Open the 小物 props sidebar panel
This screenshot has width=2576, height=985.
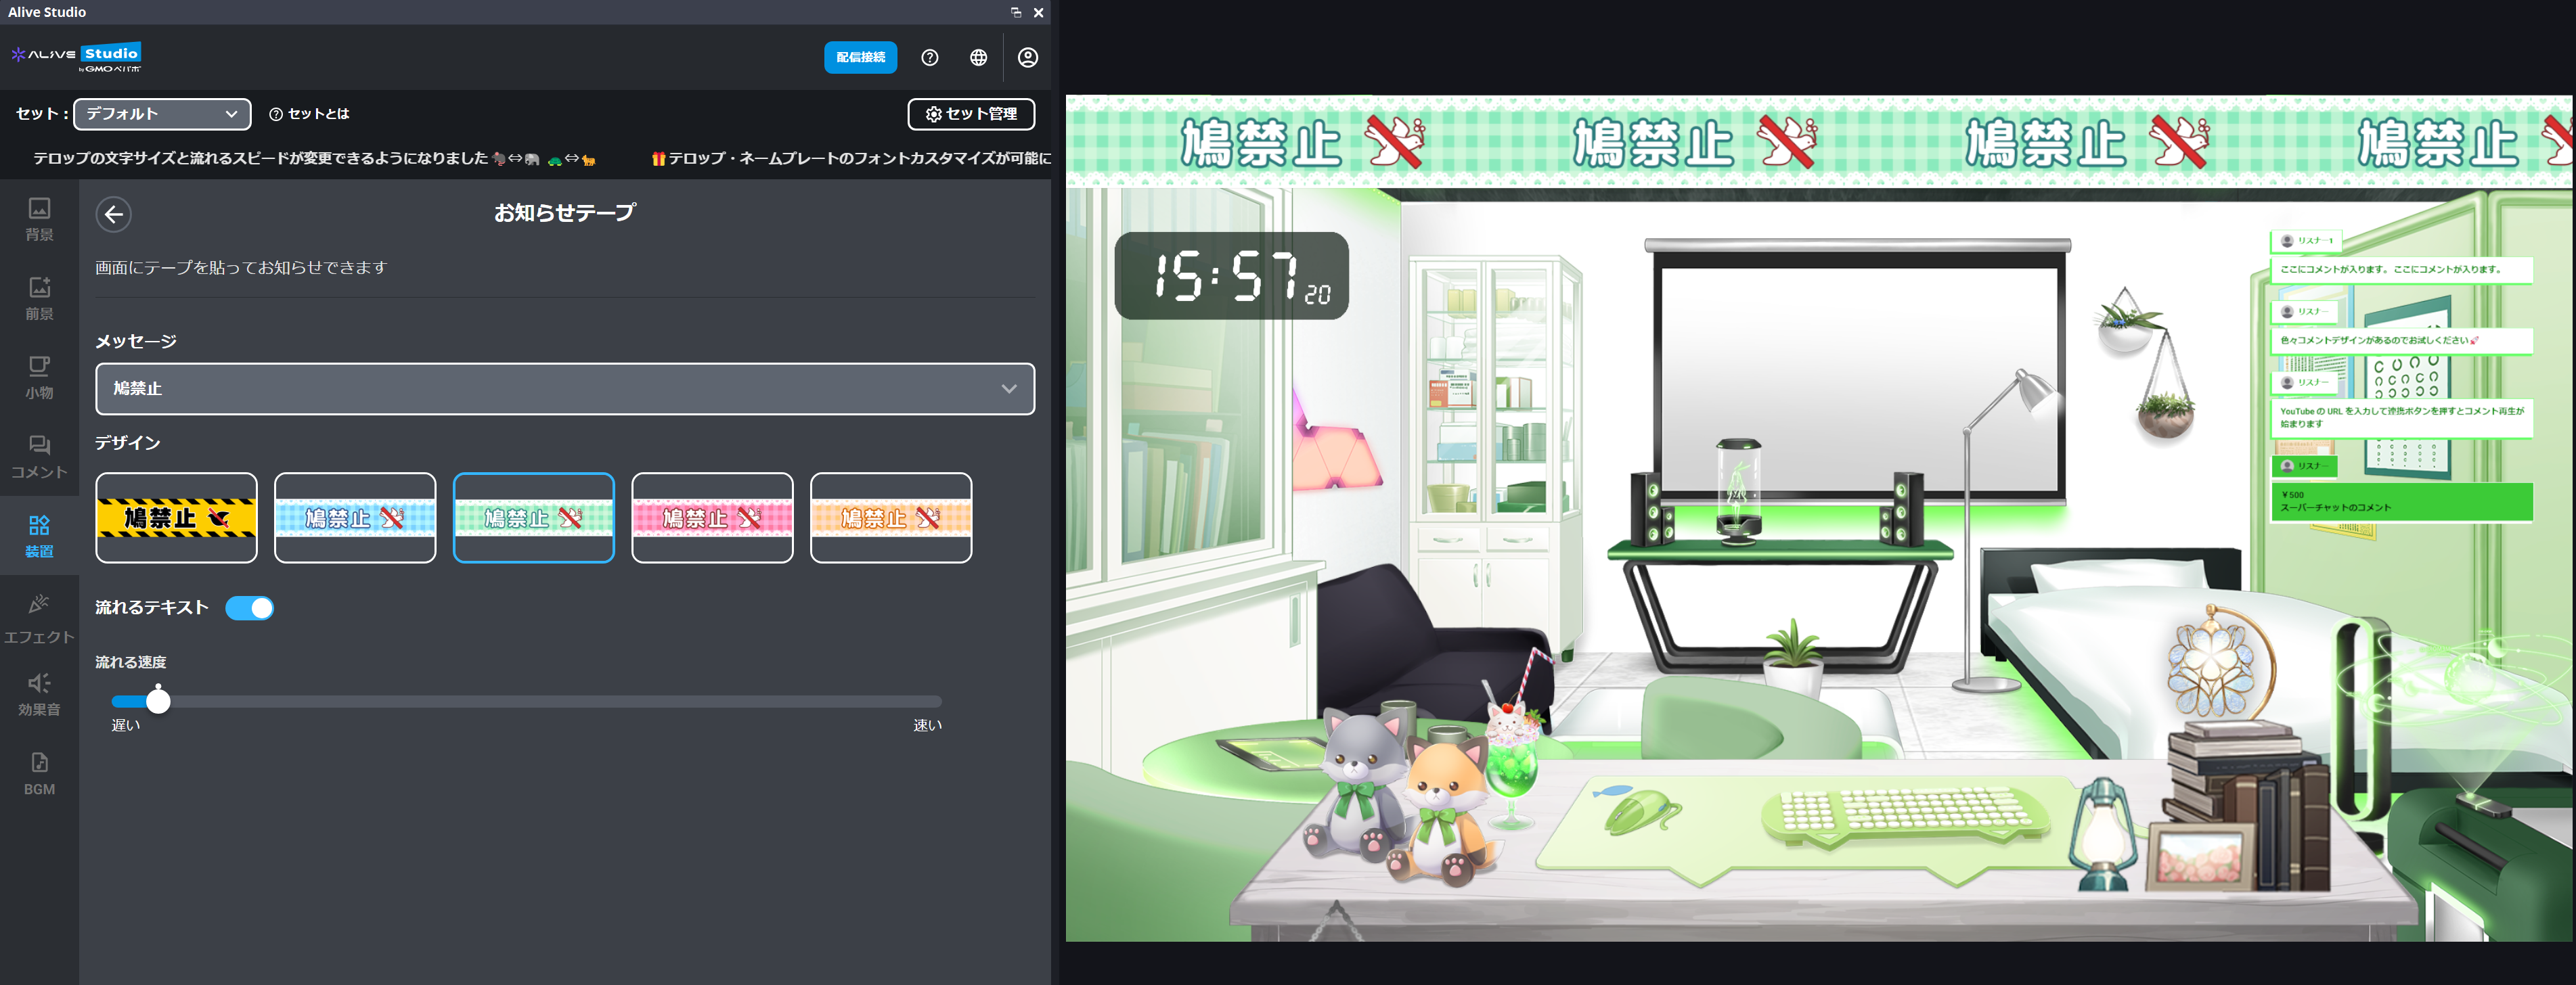click(x=39, y=377)
